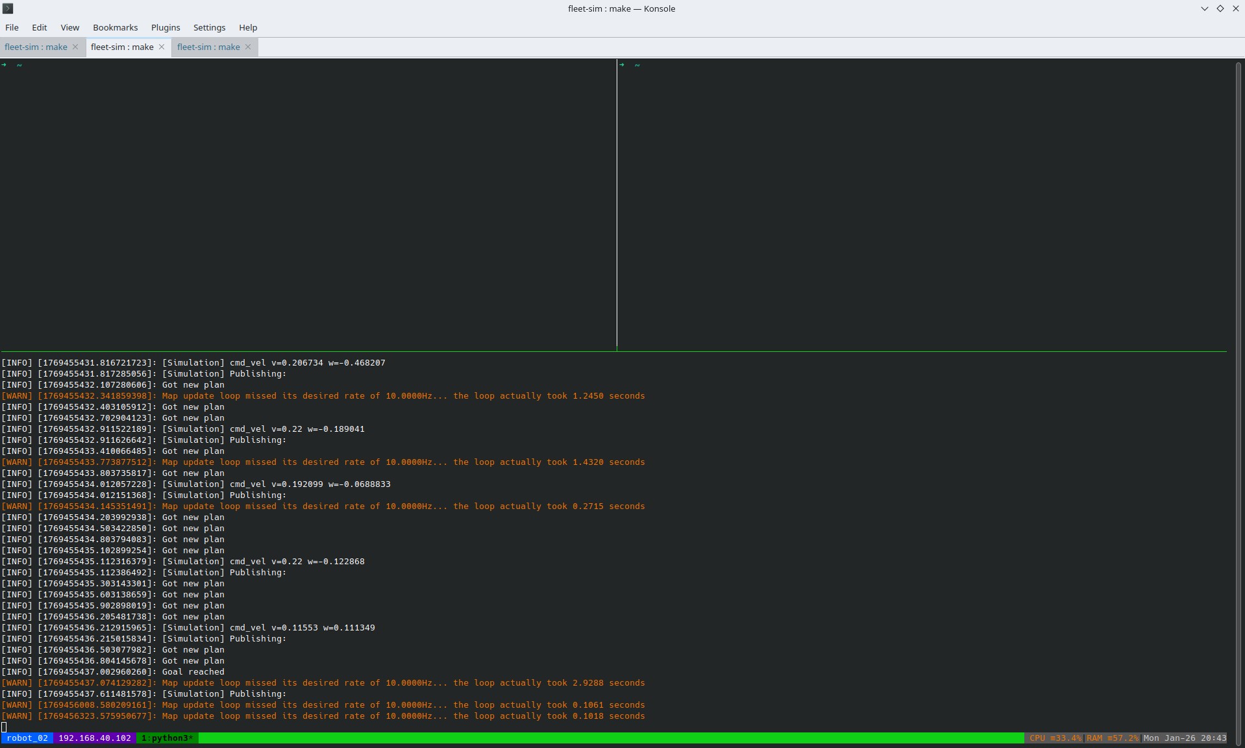
Task: Click the Konsole app icon in titlebar
Action: coord(8,8)
